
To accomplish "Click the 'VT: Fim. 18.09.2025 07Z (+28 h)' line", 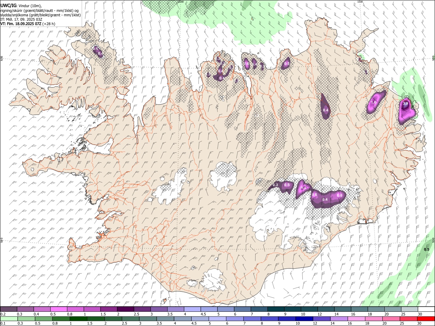I will (x=28, y=24).
